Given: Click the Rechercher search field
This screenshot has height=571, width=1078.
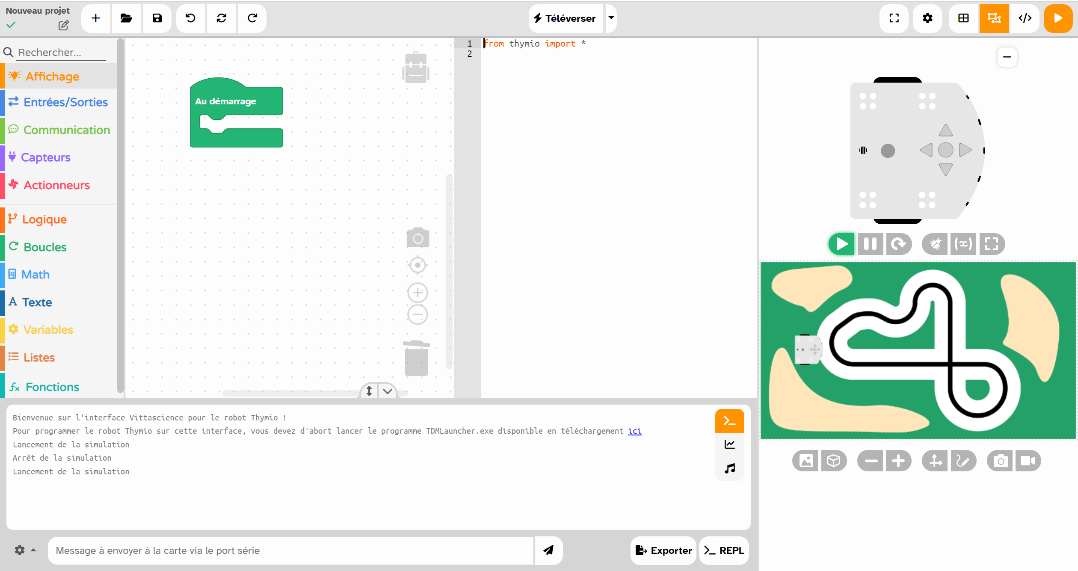Looking at the screenshot, I should point(62,52).
